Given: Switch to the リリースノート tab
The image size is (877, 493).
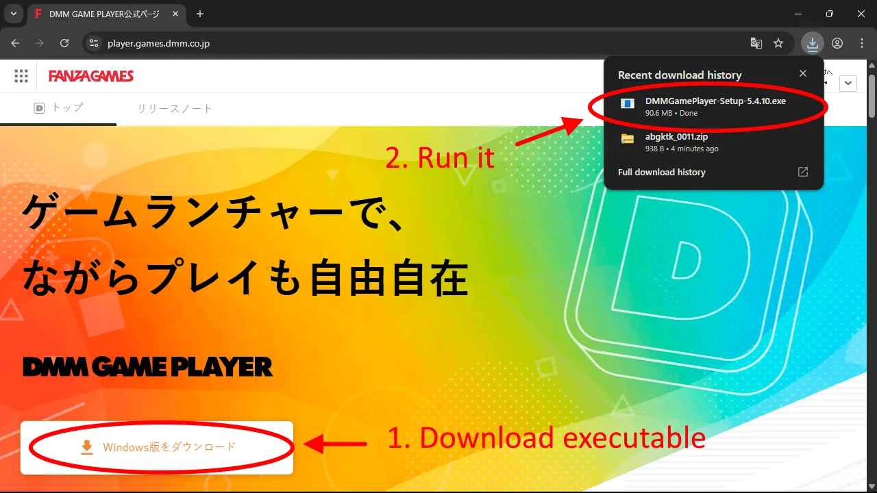Looking at the screenshot, I should coord(175,108).
